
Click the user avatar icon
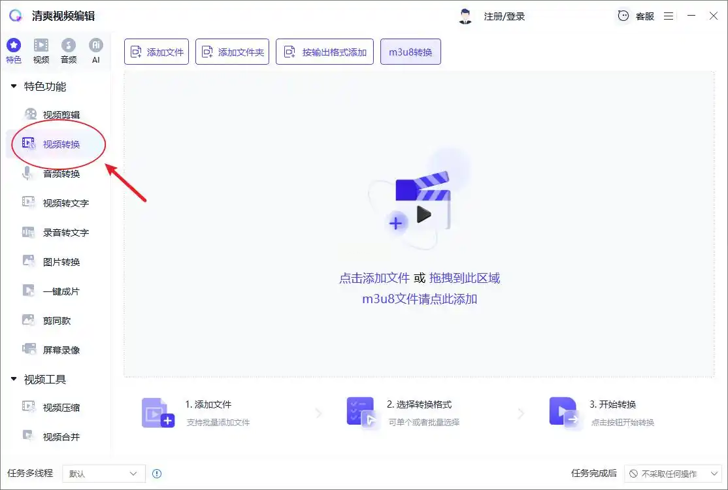click(x=465, y=16)
